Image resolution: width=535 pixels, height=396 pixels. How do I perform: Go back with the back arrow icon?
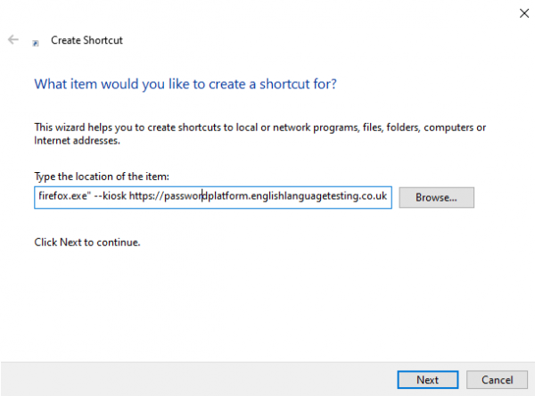point(13,39)
